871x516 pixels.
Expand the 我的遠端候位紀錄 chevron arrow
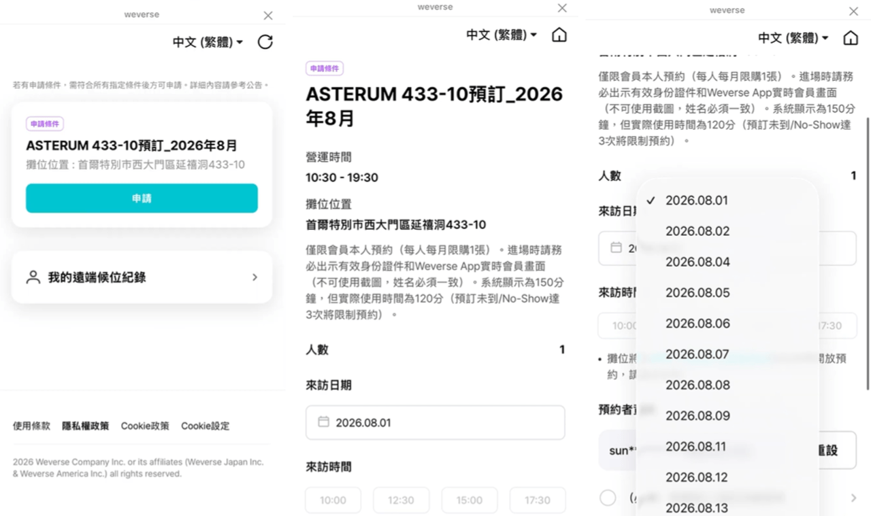point(255,277)
